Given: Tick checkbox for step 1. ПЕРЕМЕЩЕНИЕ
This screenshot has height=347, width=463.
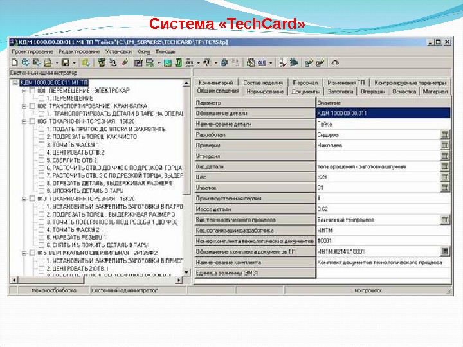Looking at the screenshot, I should coord(42,98).
